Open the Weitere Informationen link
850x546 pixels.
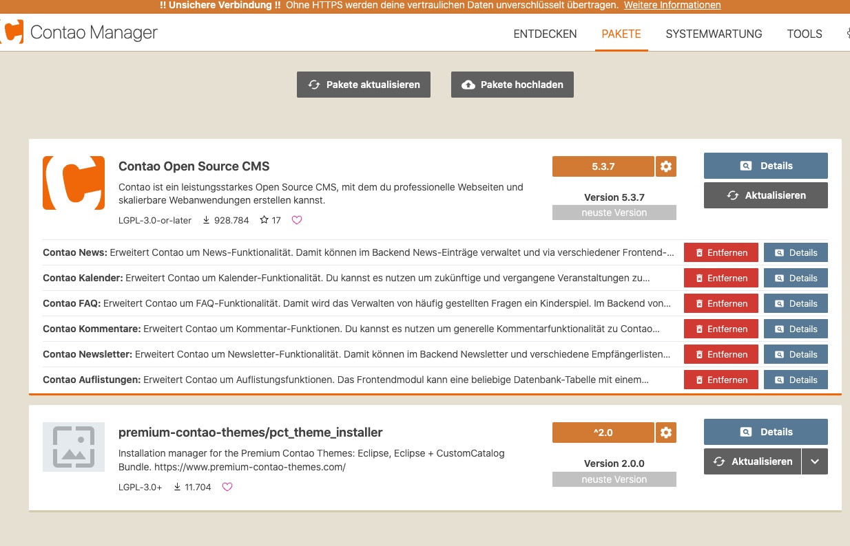[x=672, y=6]
